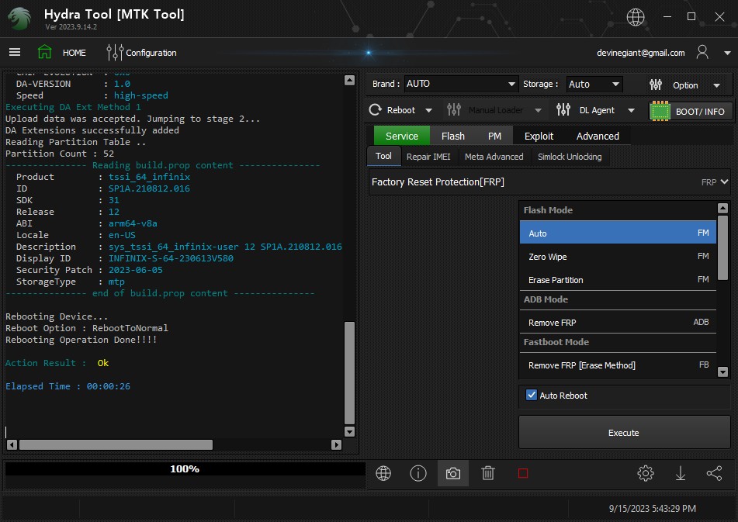Switch to the Exploit tab
Screen dimensions: 738x522
click(539, 136)
